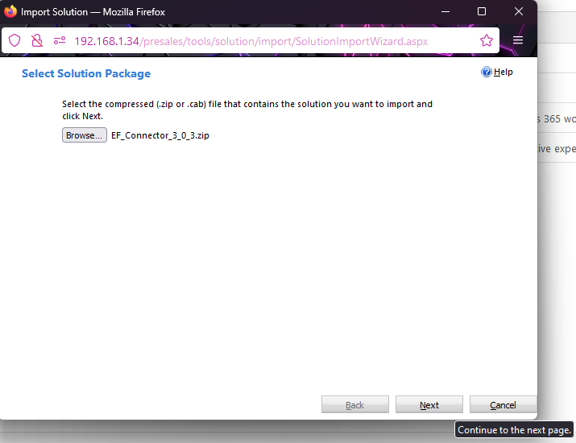Minimize the Import Solution window
This screenshot has width=576, height=443.
click(445, 12)
